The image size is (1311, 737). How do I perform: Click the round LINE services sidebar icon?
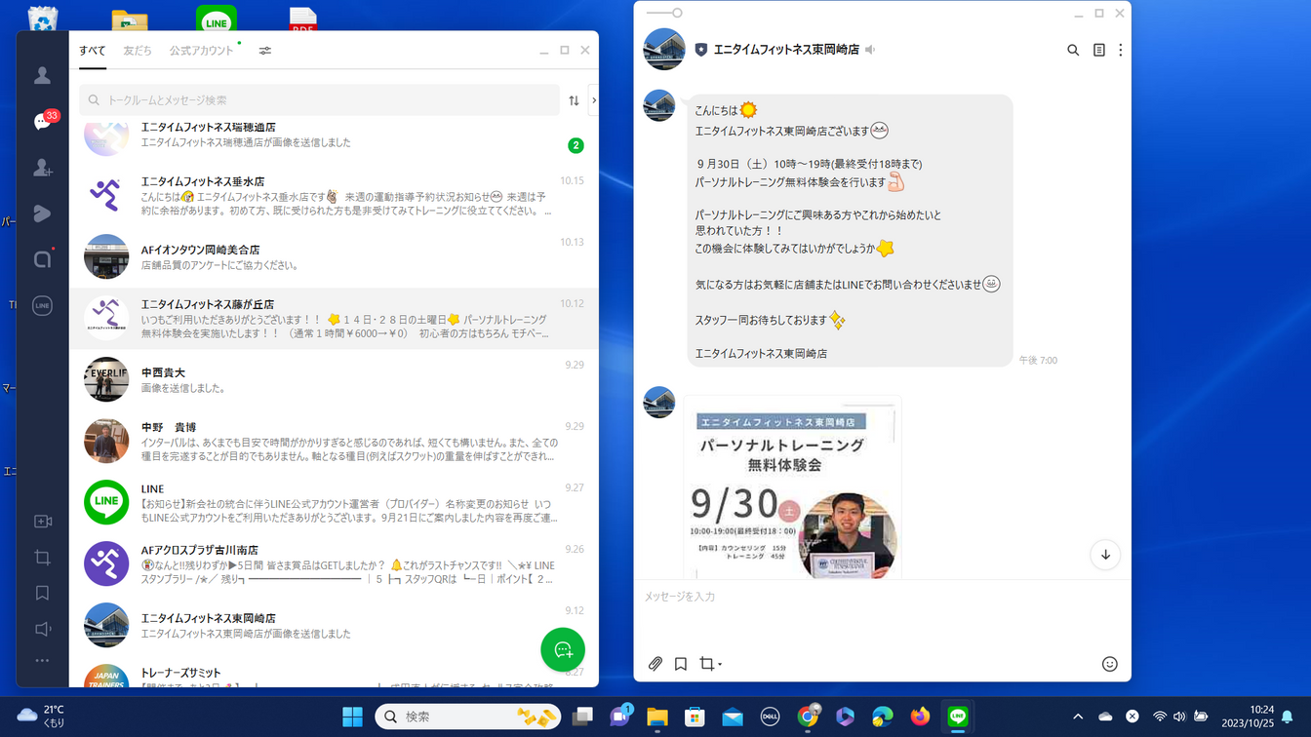42,305
